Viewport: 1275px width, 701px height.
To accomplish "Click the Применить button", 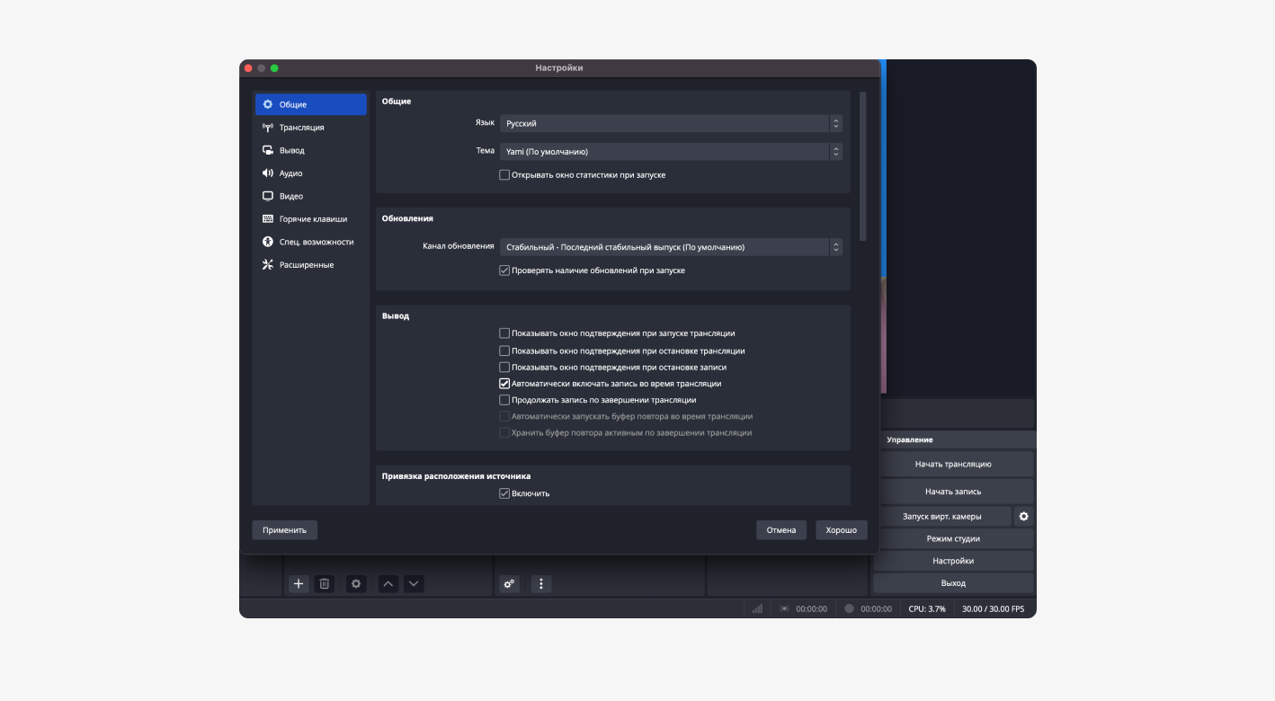I will click(x=284, y=530).
